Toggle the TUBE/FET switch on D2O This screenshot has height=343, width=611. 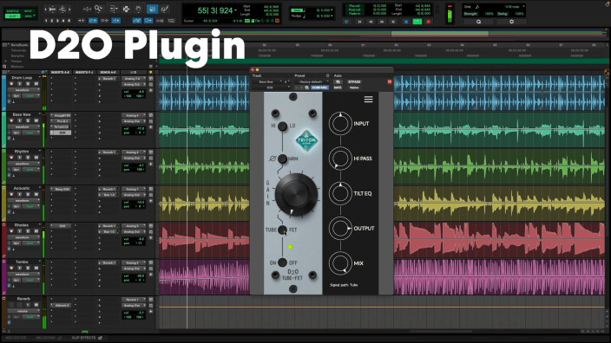point(283,230)
